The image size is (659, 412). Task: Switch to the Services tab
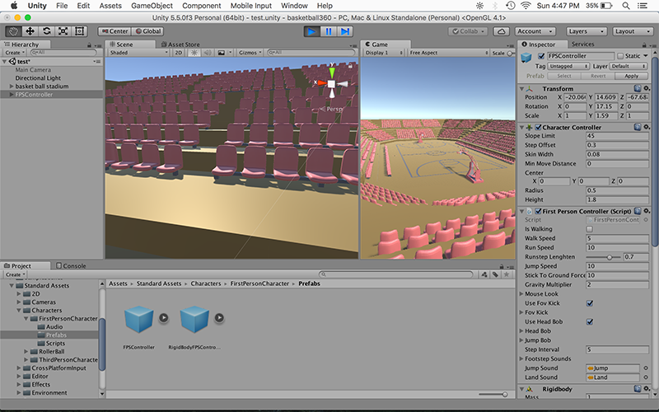click(x=582, y=44)
